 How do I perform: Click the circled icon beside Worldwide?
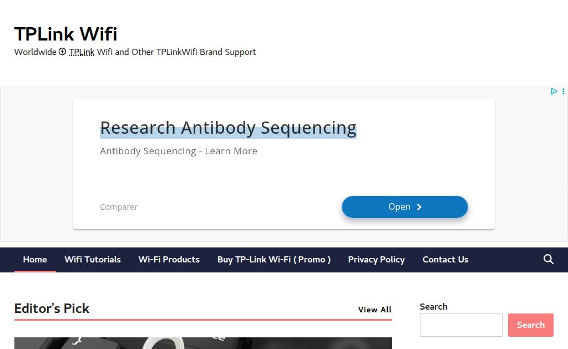(x=62, y=52)
